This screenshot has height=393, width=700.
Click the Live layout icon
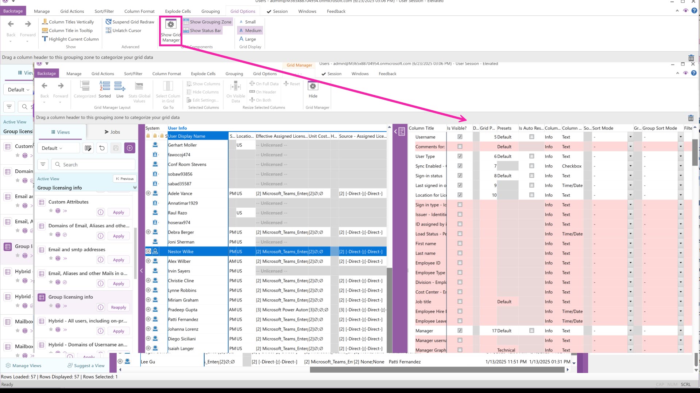pos(120,87)
